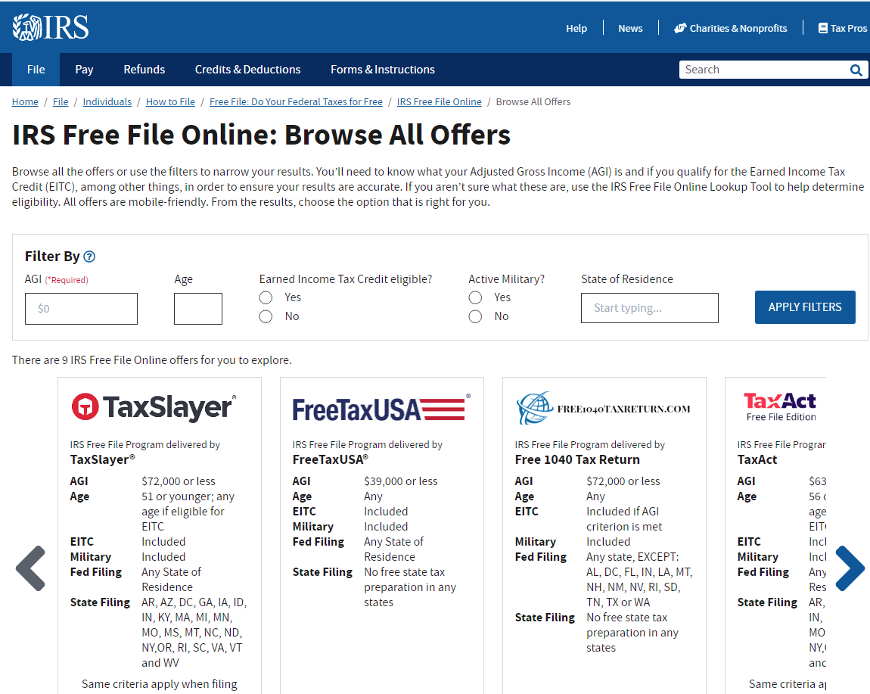The image size is (870, 694).
Task: Click the TaxAct Free File Edition logo
Action: pyautogui.click(x=780, y=406)
